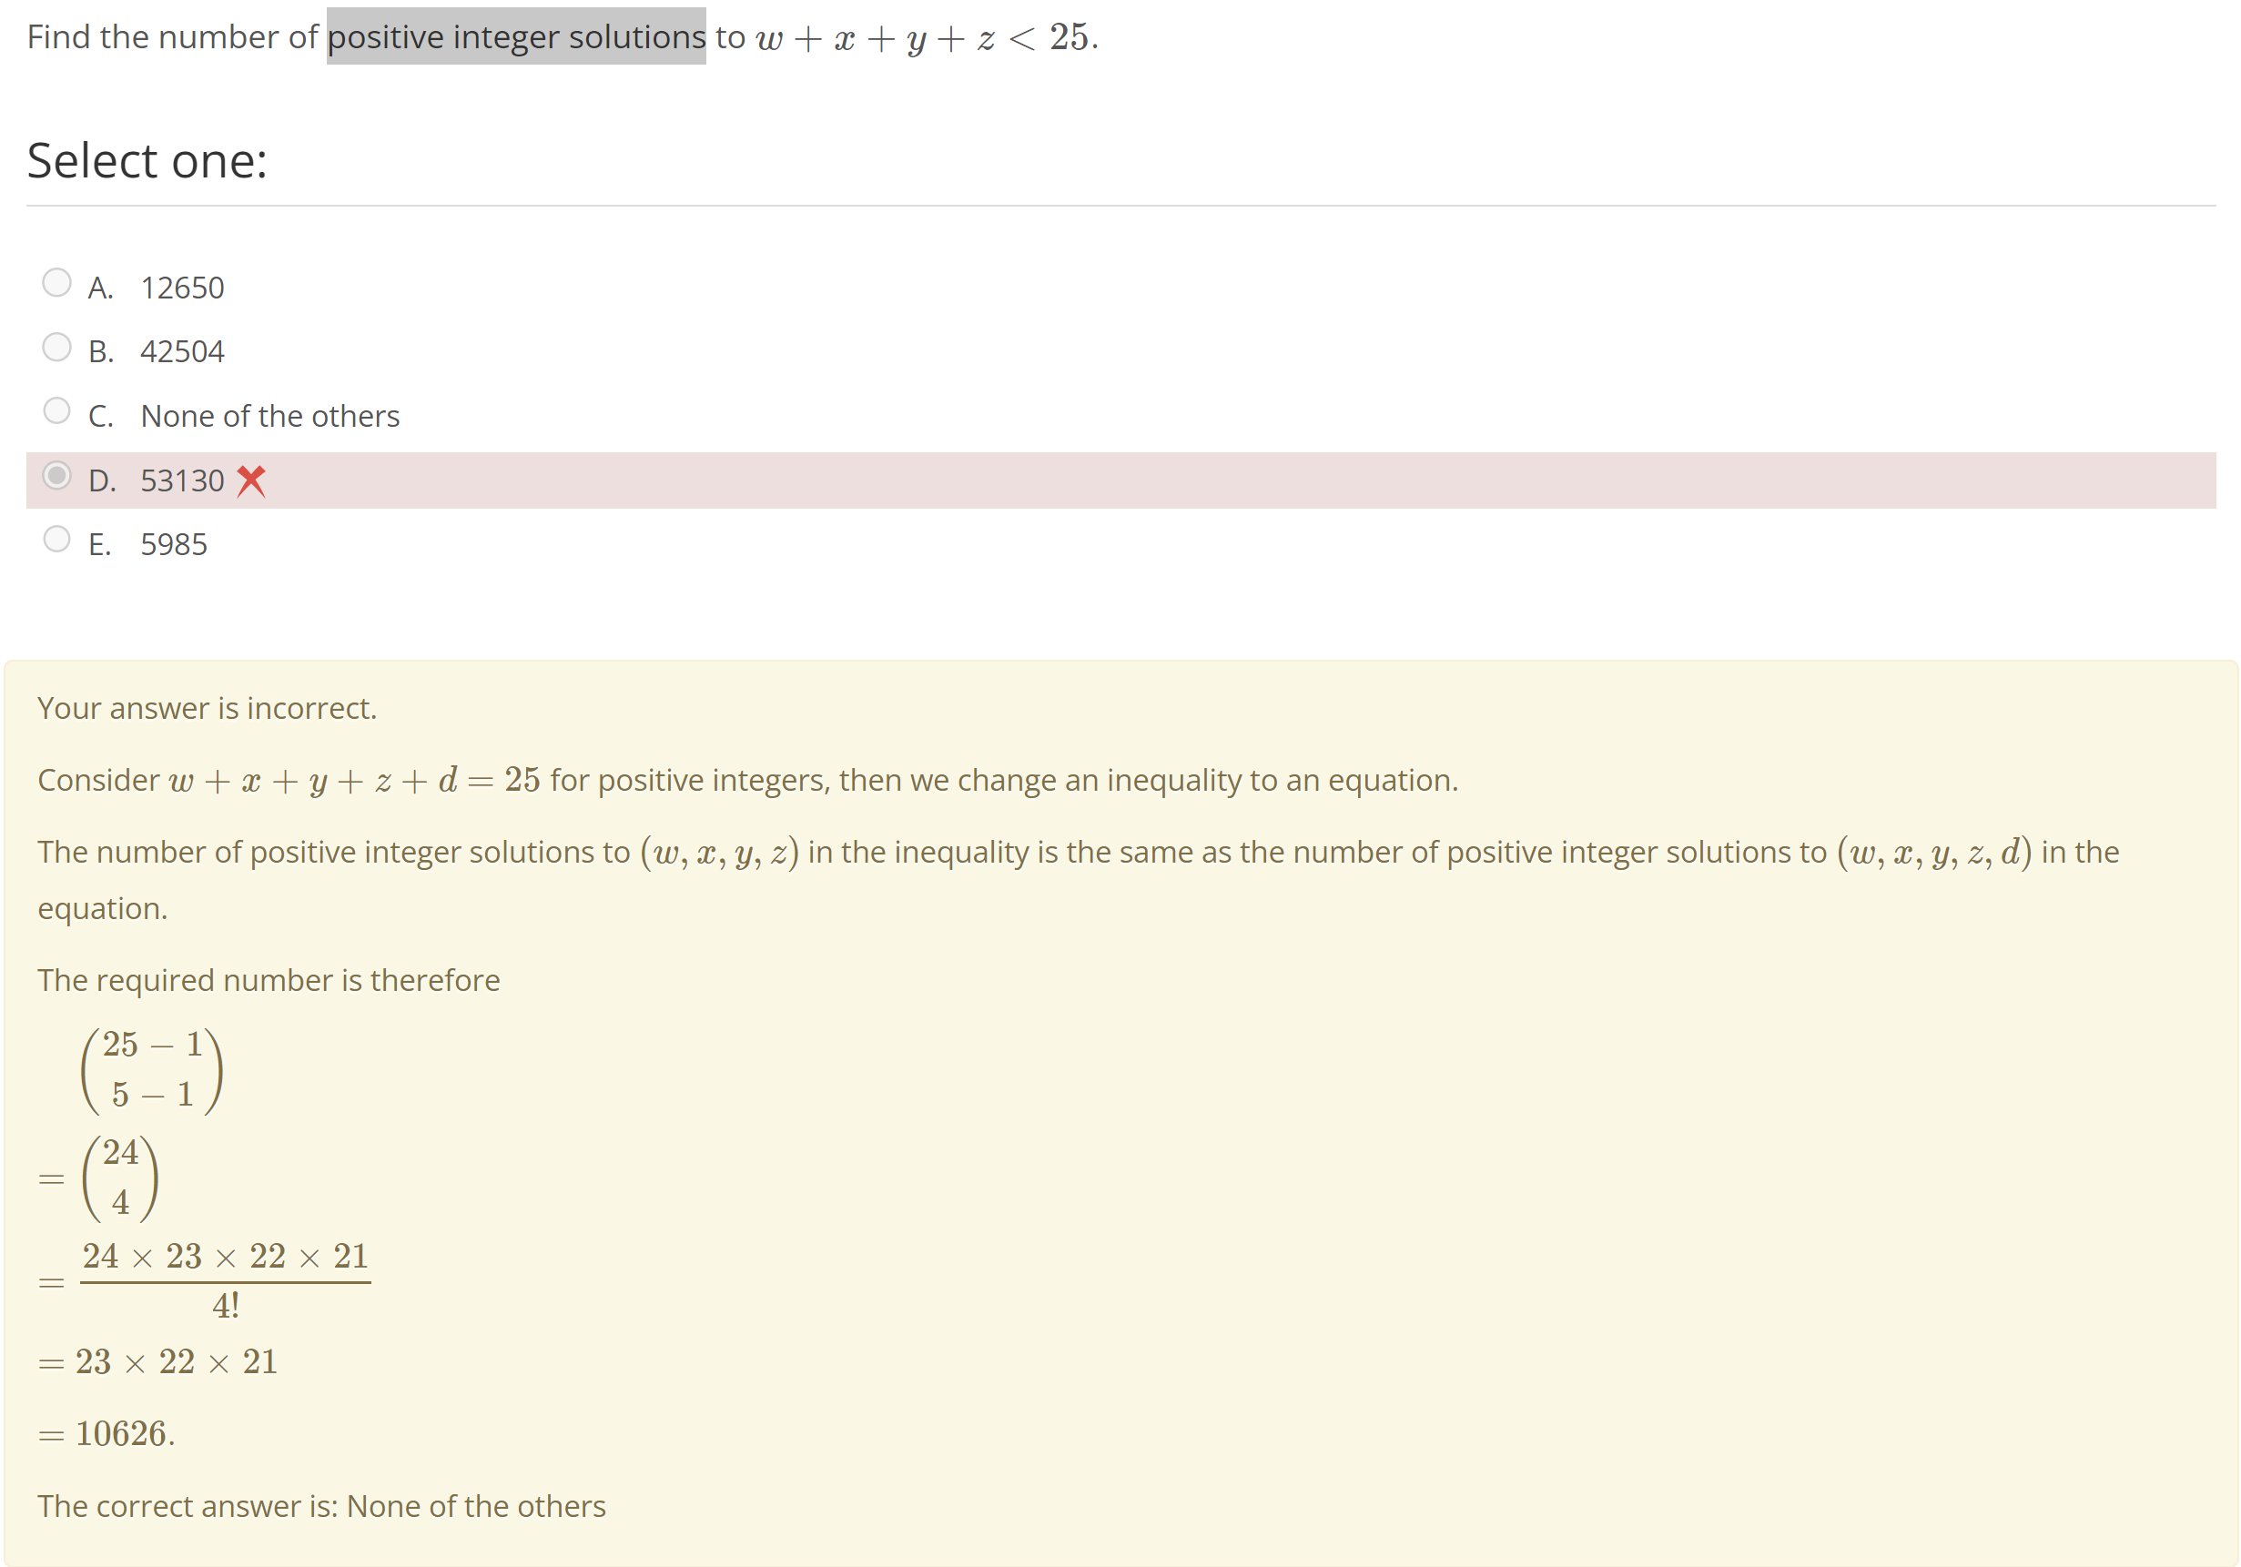Click the line = 23 × 22 × 21

(x=158, y=1362)
